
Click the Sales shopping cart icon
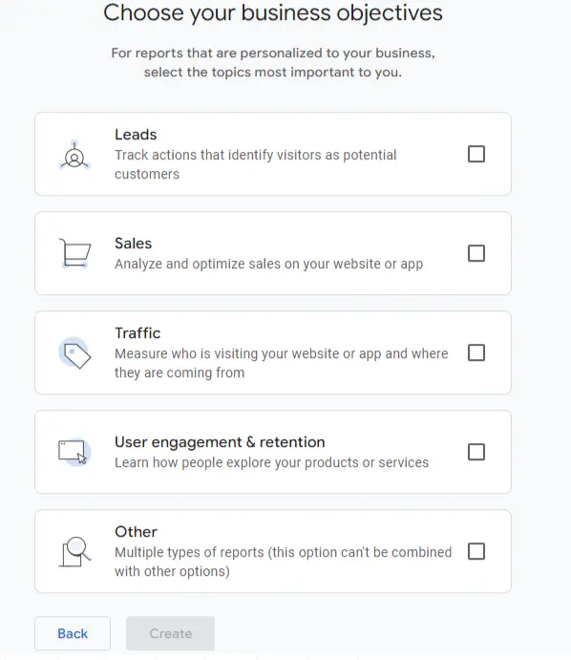(74, 253)
